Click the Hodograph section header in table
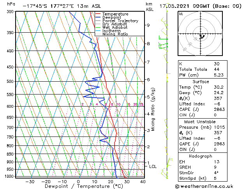This screenshot has width=245, height=189. coord(201,156)
